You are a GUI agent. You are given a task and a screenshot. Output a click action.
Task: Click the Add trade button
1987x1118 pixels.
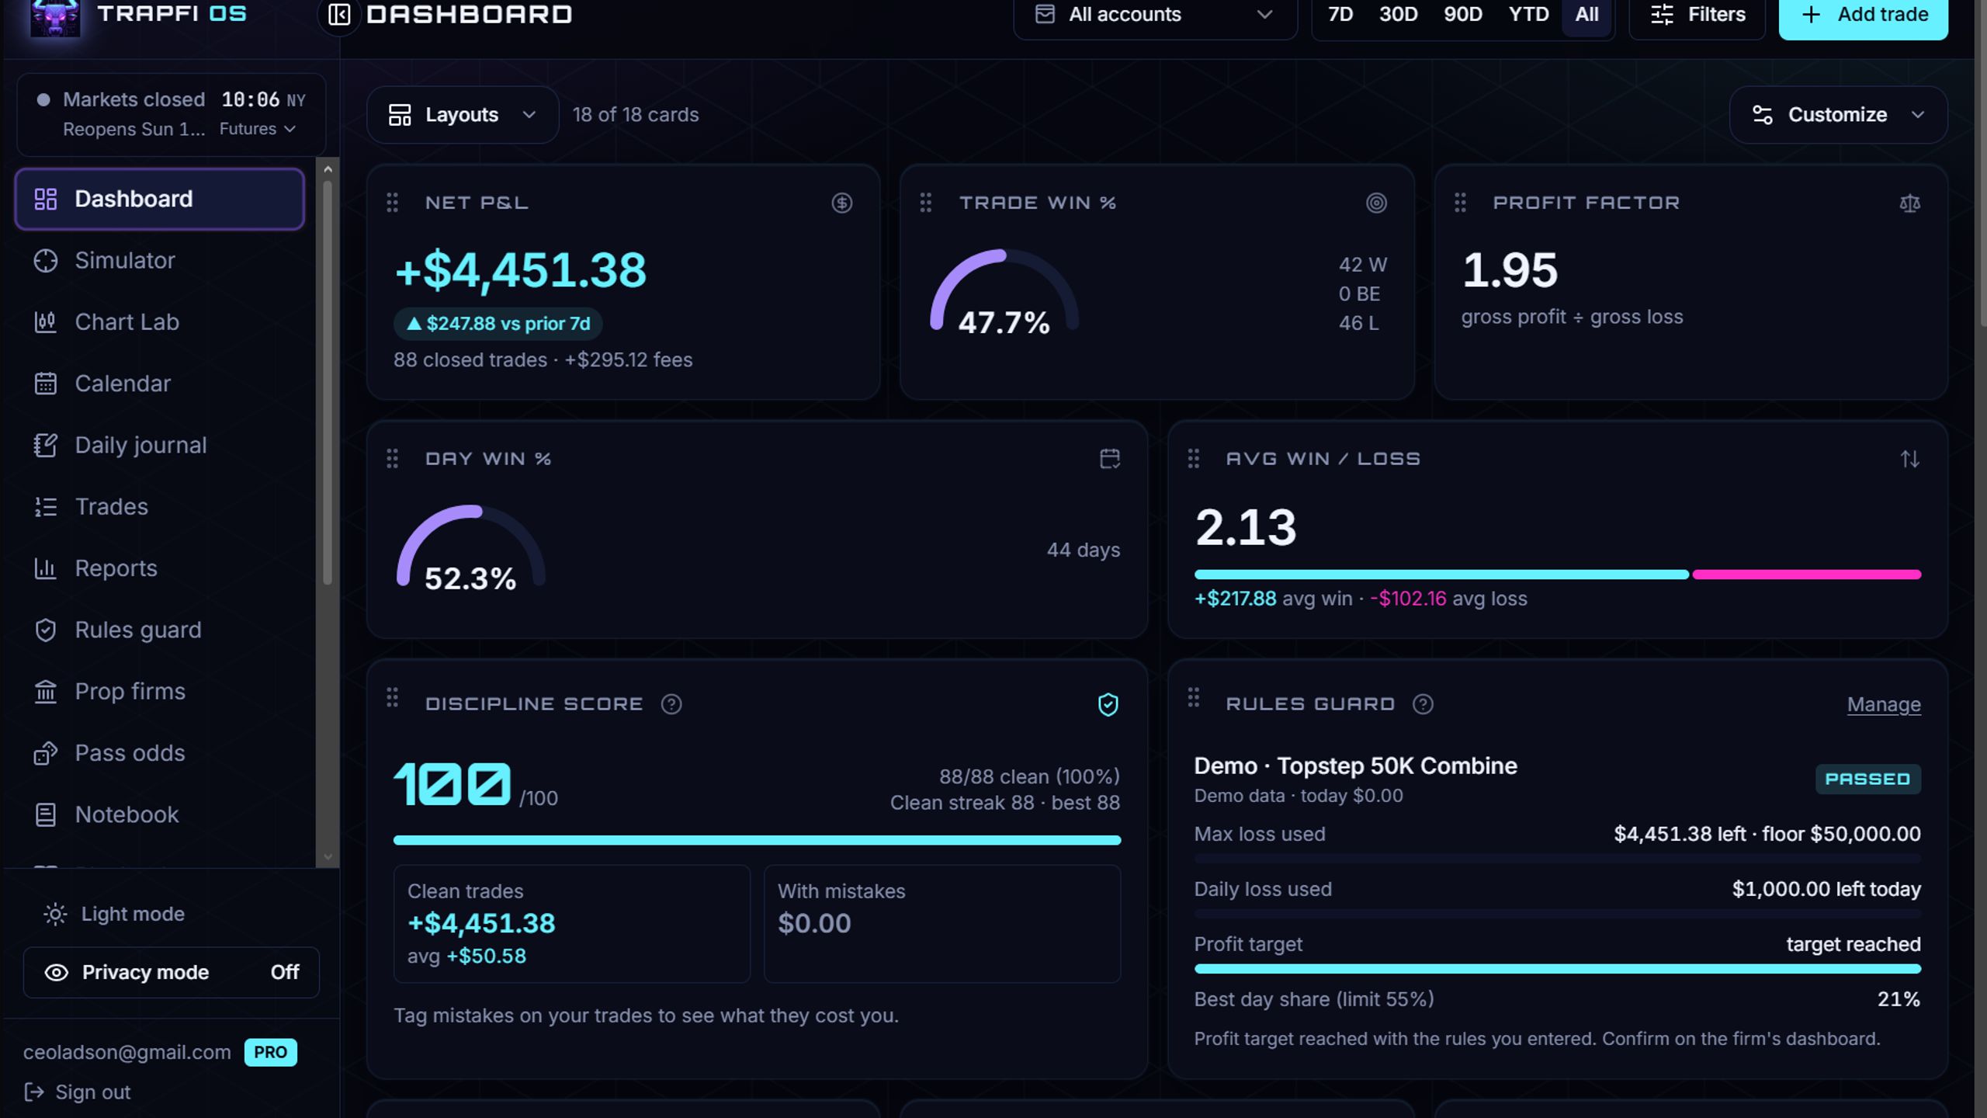coord(1863,16)
